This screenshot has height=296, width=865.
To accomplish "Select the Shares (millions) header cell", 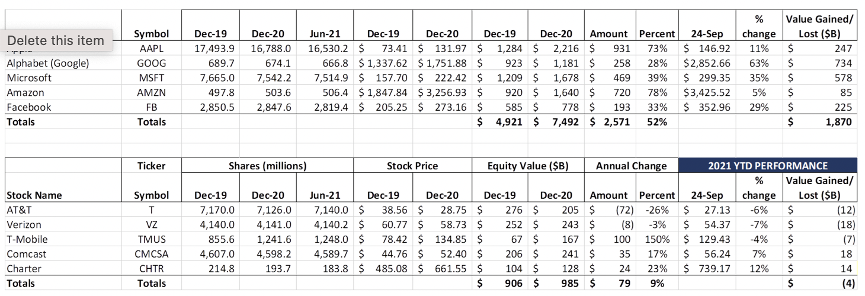I will pyautogui.click(x=267, y=166).
